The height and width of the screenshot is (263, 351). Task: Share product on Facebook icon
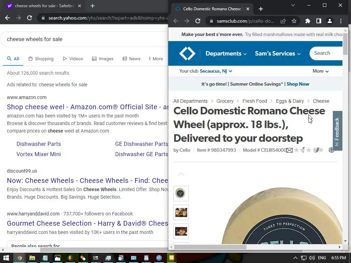303,150
